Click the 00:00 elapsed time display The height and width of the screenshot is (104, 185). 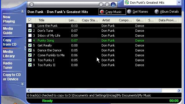(174, 101)
